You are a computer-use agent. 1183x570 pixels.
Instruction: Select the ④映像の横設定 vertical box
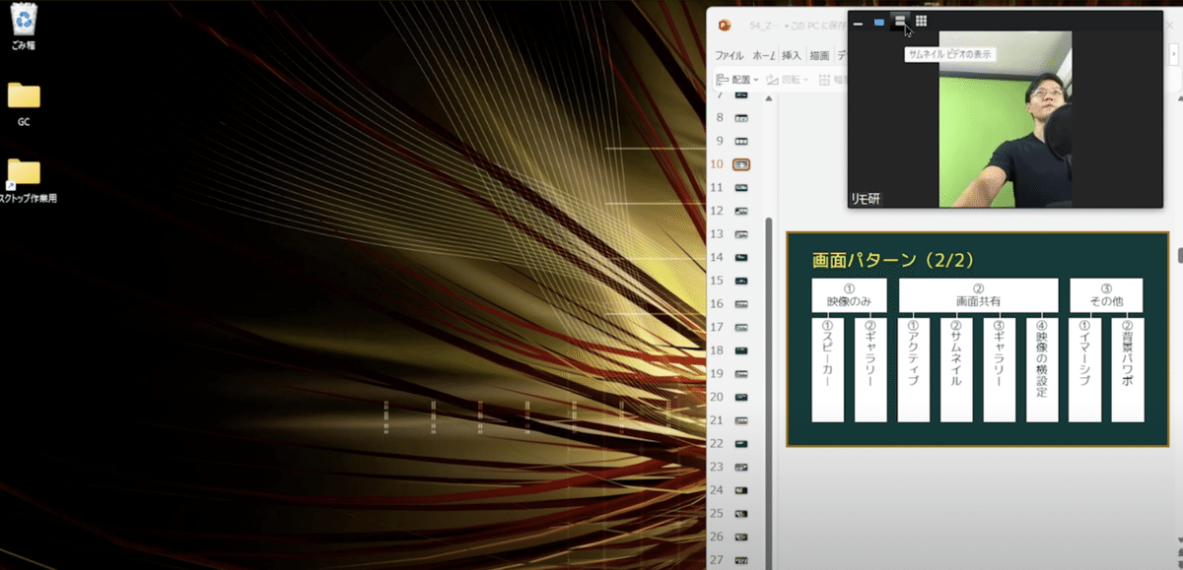(1042, 369)
